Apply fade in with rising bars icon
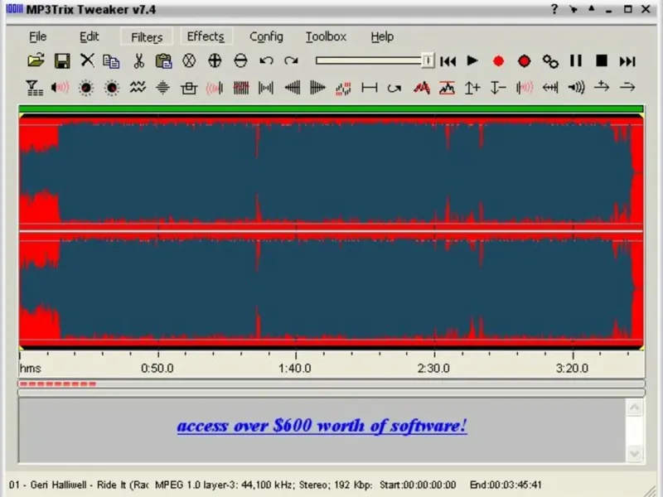This screenshot has height=497, width=663. point(293,88)
